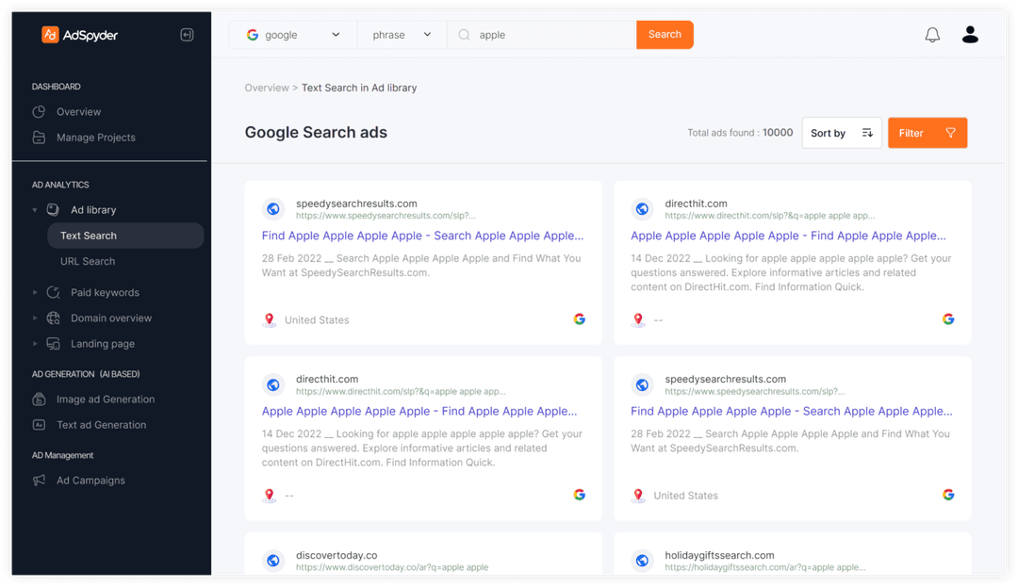Open the user profile account icon
Viewport: 1018px width, 587px height.
[970, 34]
